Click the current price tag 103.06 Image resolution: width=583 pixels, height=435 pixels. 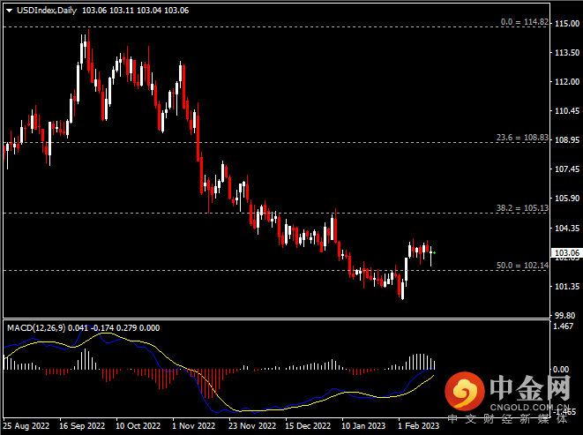[564, 252]
